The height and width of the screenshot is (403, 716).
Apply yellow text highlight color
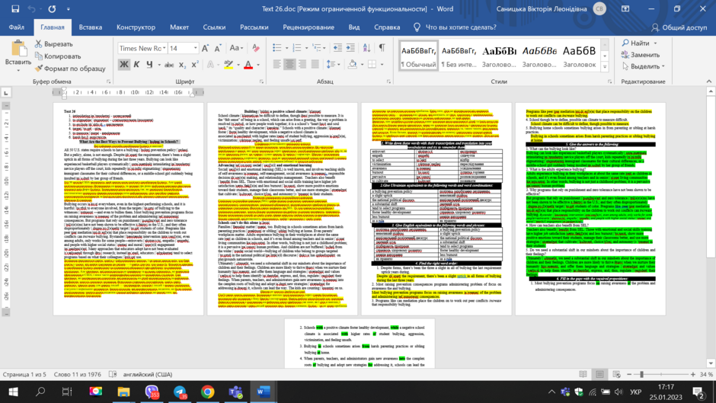coord(229,65)
